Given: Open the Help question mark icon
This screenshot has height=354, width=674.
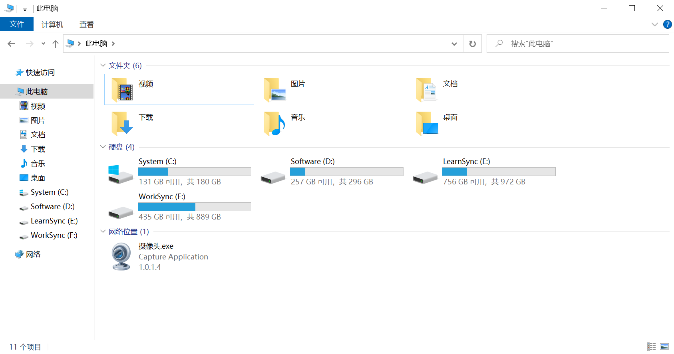Looking at the screenshot, I should tap(667, 24).
